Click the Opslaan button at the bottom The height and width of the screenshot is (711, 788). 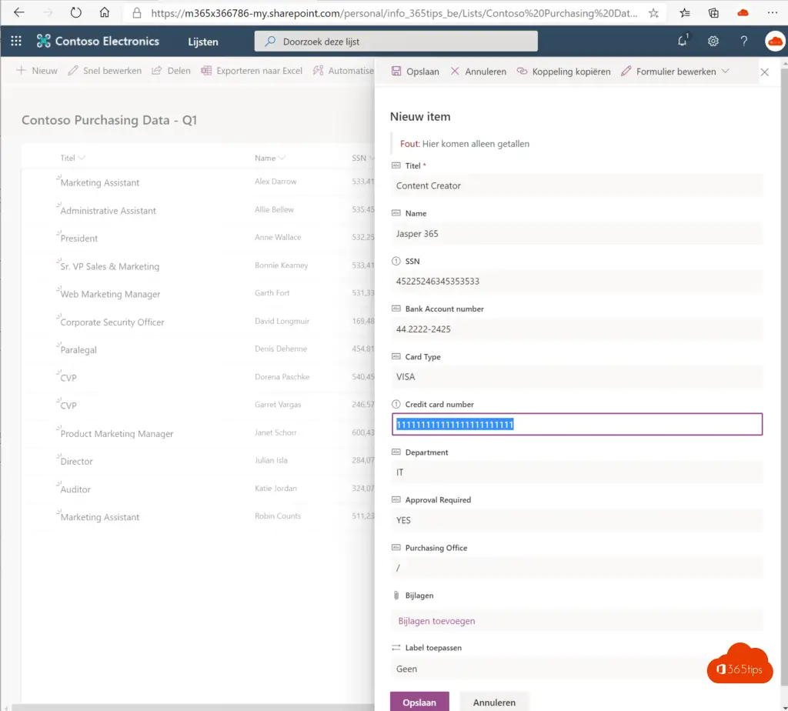419,702
